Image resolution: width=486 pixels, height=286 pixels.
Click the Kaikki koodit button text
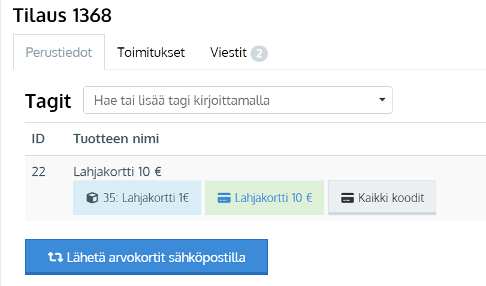(391, 198)
